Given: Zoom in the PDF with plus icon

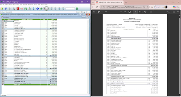Looking at the screenshot, I should coord(125,12).
